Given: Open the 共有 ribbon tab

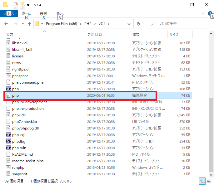Looking at the screenshot, I should [43, 13].
